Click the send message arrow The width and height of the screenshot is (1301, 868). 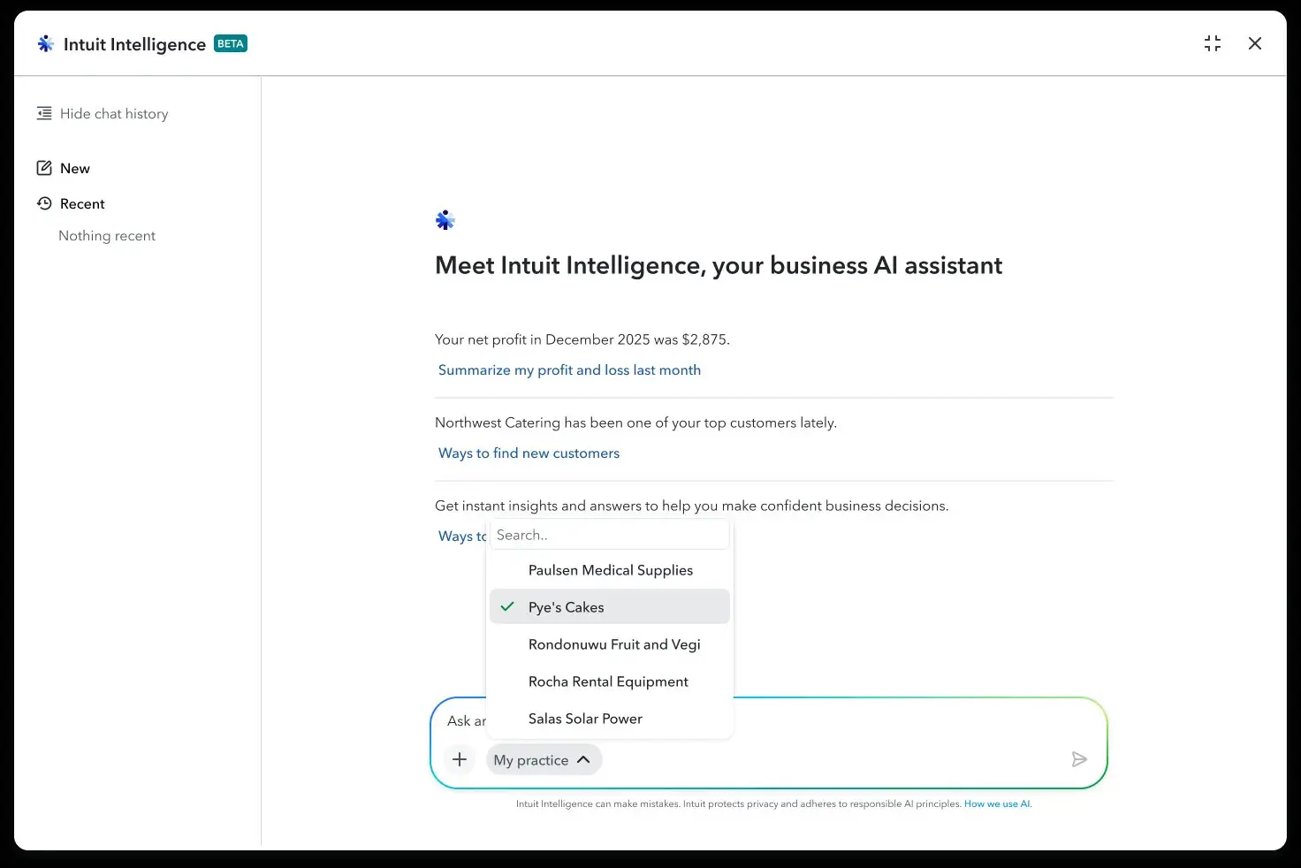pos(1079,759)
